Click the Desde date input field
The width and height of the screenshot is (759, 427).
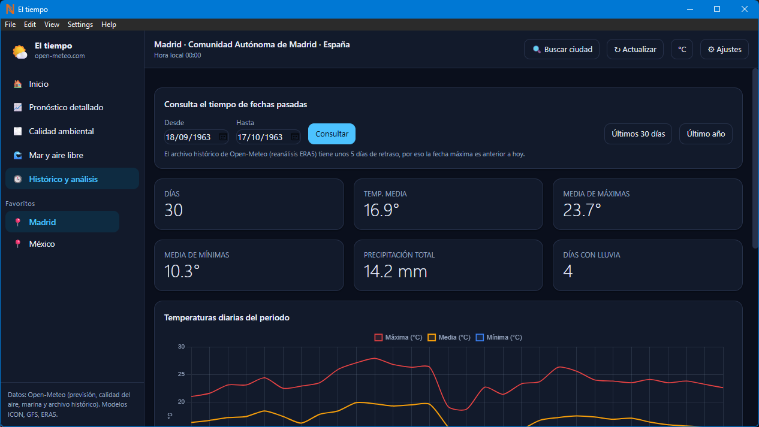click(x=197, y=137)
